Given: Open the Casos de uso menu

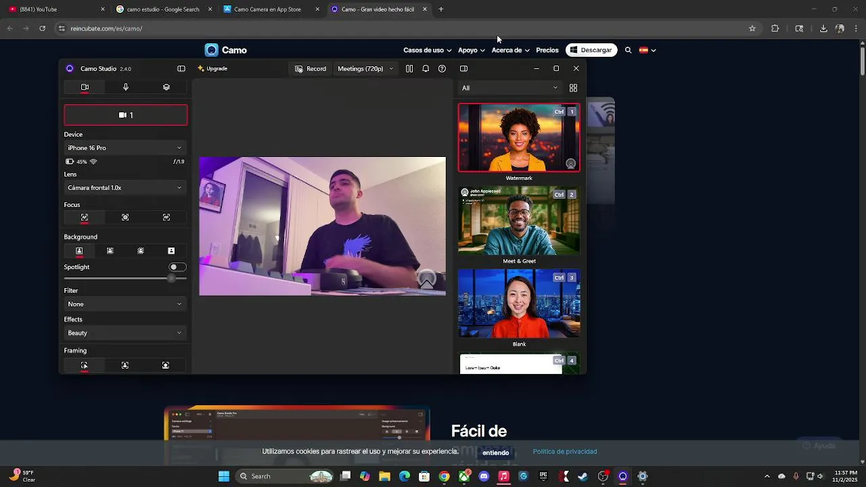Looking at the screenshot, I should [x=427, y=50].
